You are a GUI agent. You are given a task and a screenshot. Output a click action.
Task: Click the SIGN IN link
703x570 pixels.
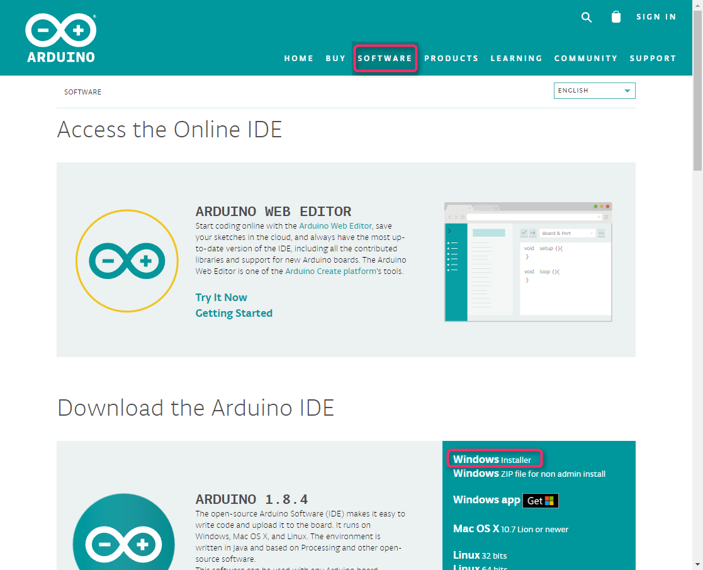[656, 17]
